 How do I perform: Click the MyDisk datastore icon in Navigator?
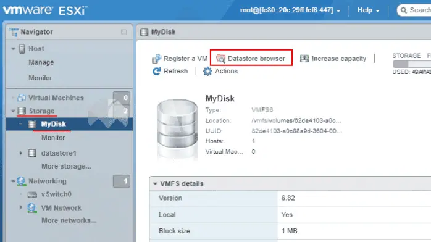click(x=32, y=124)
